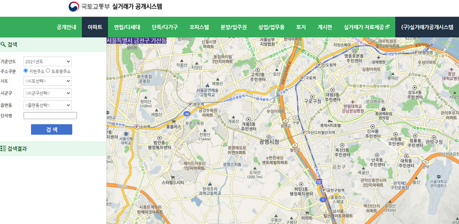Click e편한세상 센트레빌아파트 label

pos(275,160)
